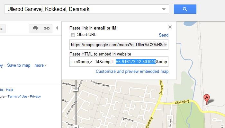Collapse the side panel with left arrow

pyautogui.click(x=57, y=28)
